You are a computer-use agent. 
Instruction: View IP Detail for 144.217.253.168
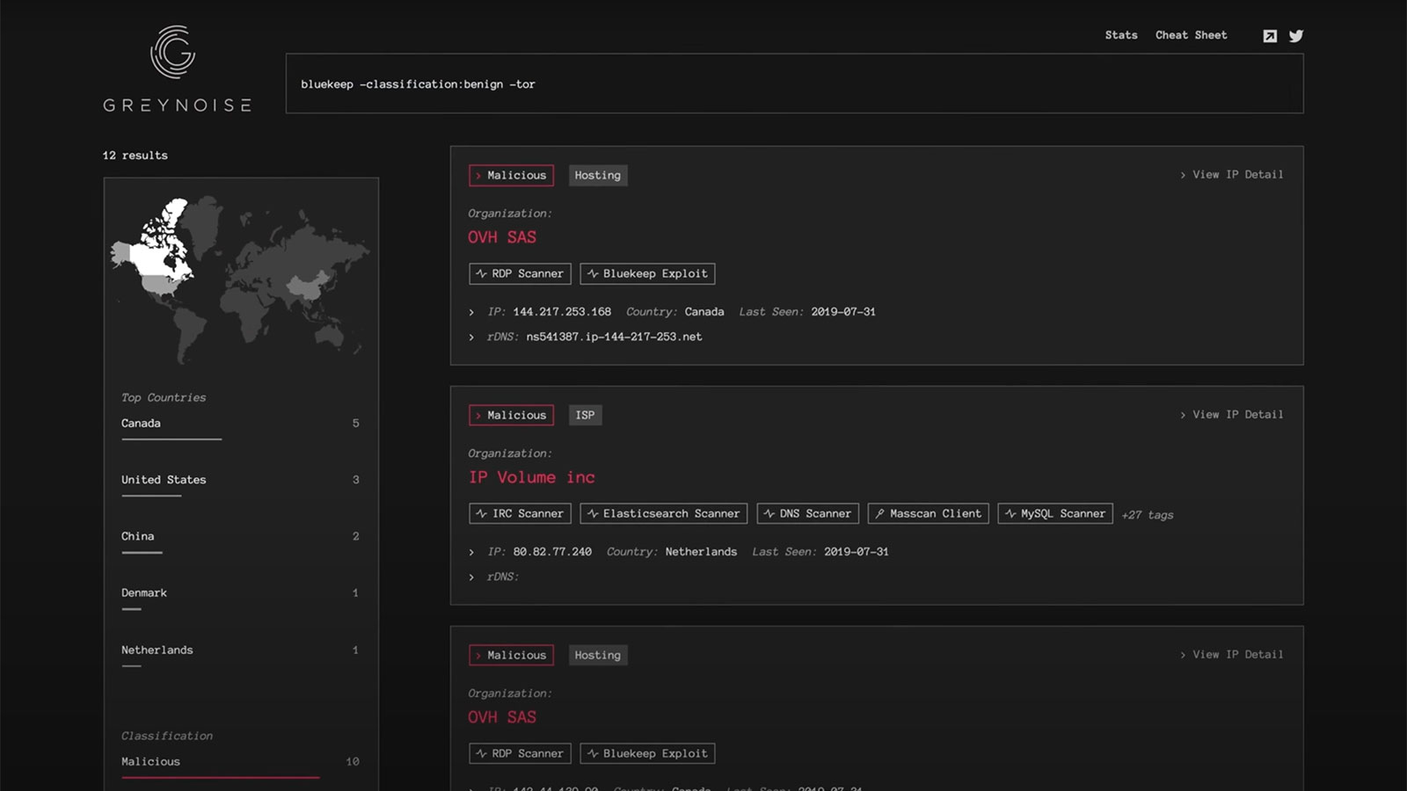pos(1231,175)
